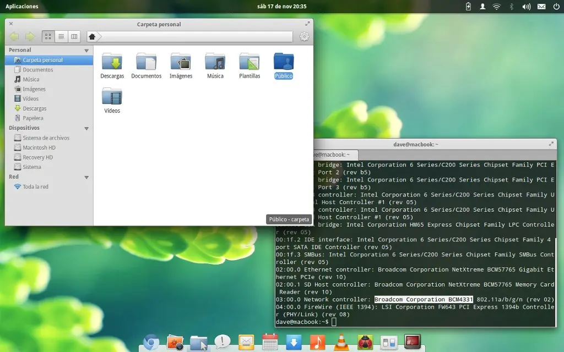Open VLC media player from the dock
Image resolution: width=564 pixels, height=352 pixels.
click(340, 341)
